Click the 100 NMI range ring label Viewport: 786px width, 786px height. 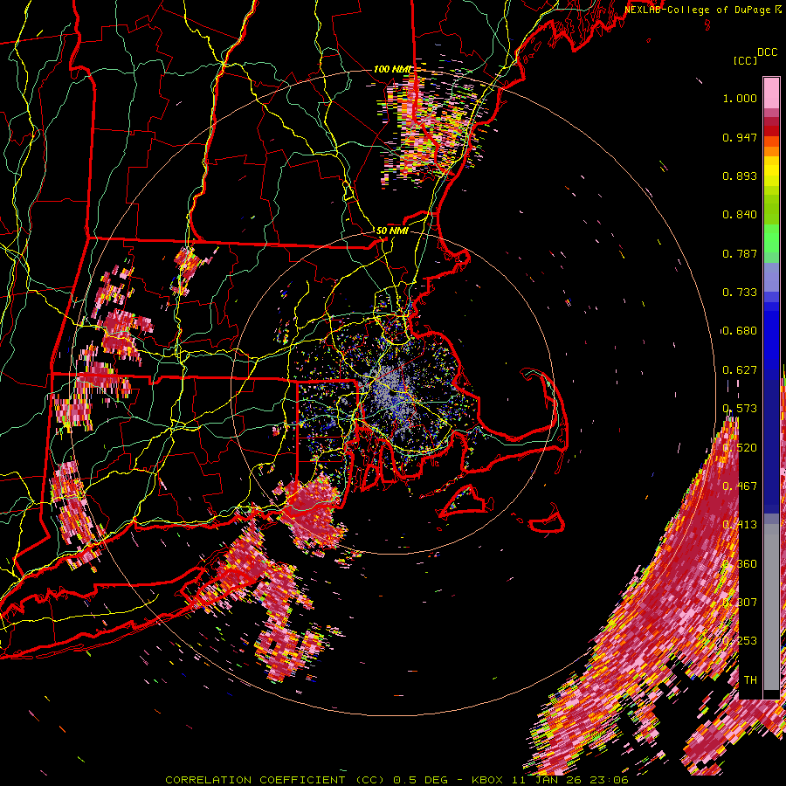392,69
